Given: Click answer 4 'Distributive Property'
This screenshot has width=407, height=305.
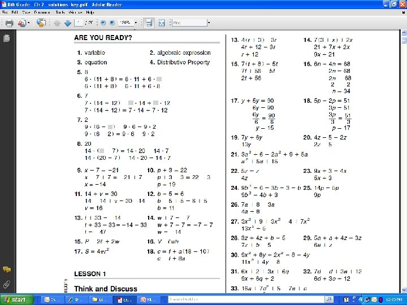Looking at the screenshot, I should pos(183,63).
